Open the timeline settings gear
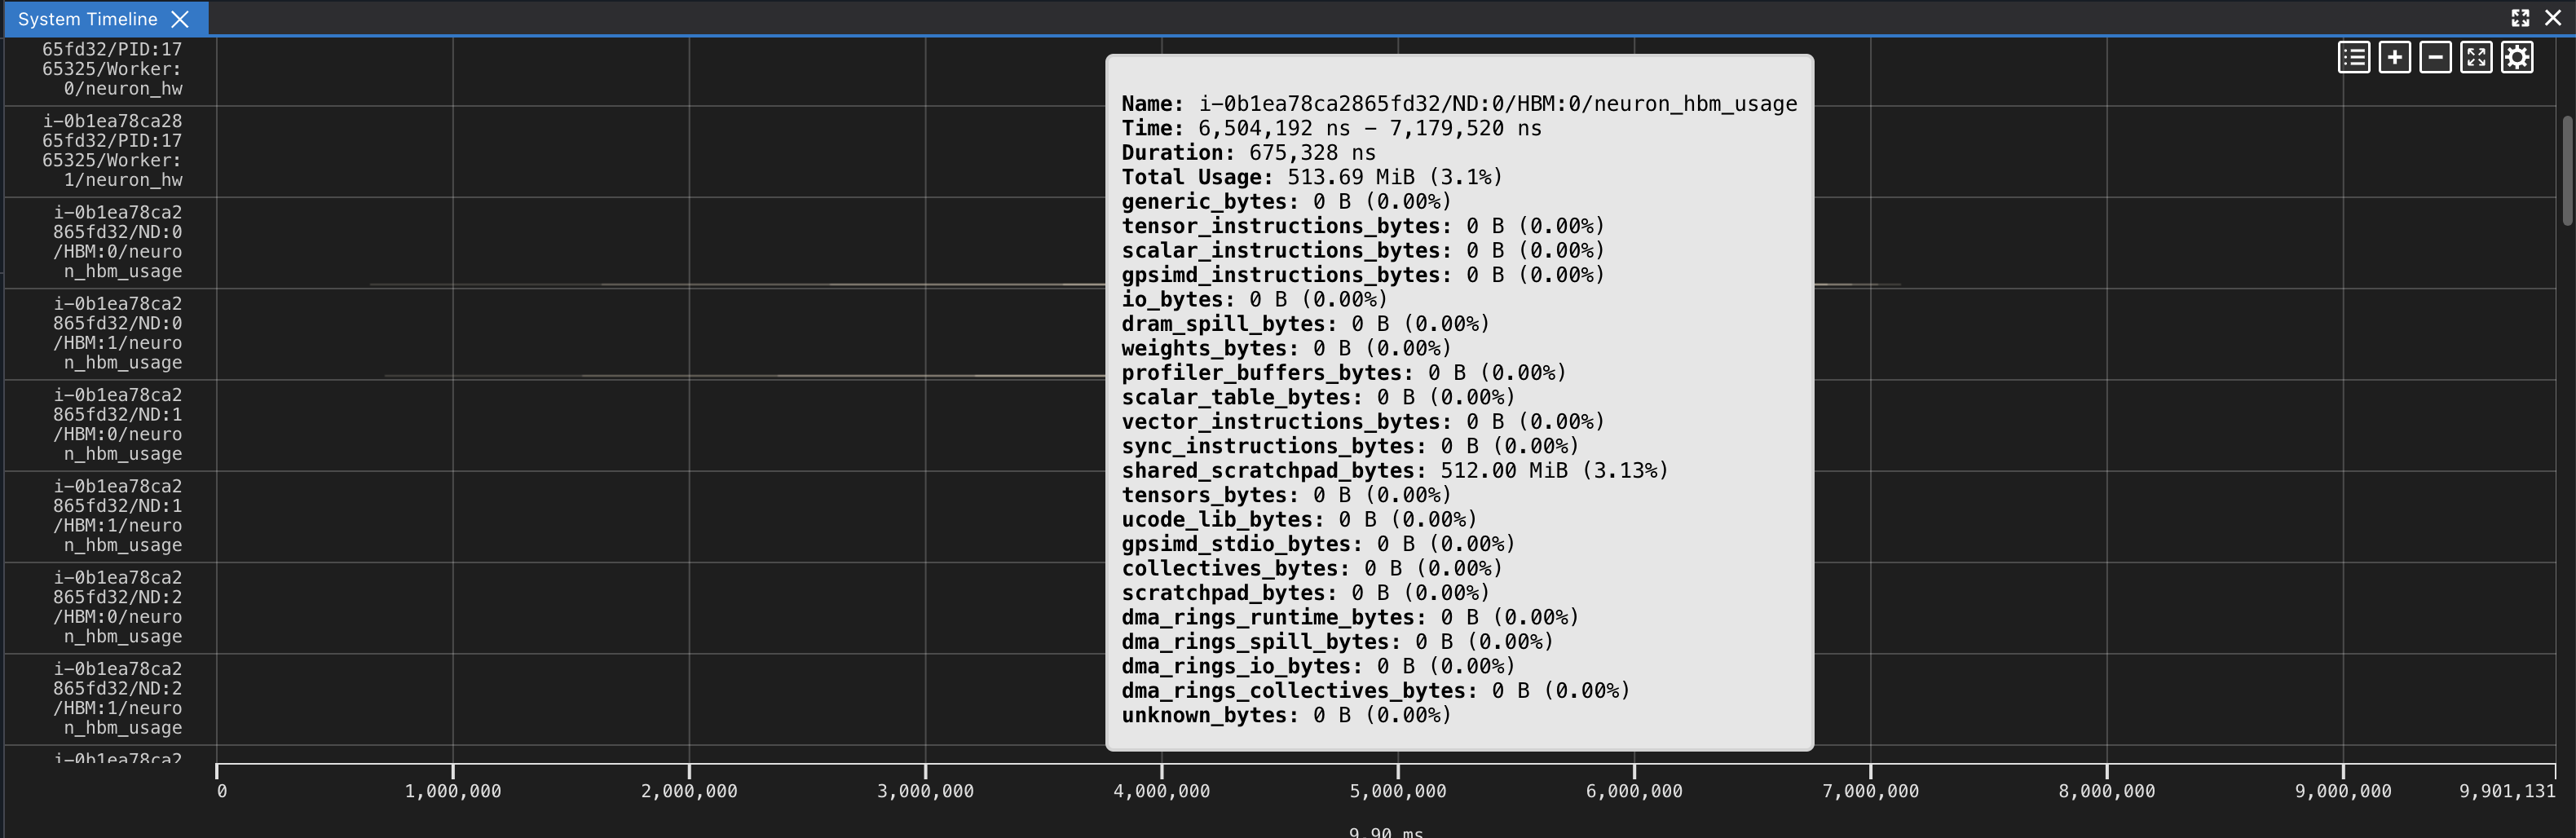Screen dimensions: 2576x838 [2519, 57]
